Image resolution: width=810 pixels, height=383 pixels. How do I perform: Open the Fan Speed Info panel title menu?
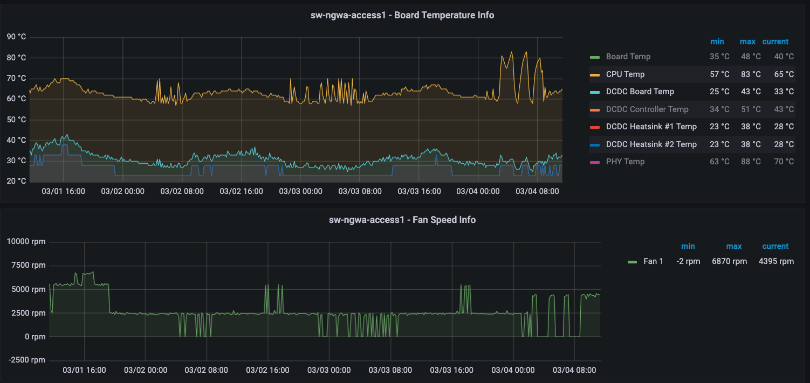(x=402, y=220)
